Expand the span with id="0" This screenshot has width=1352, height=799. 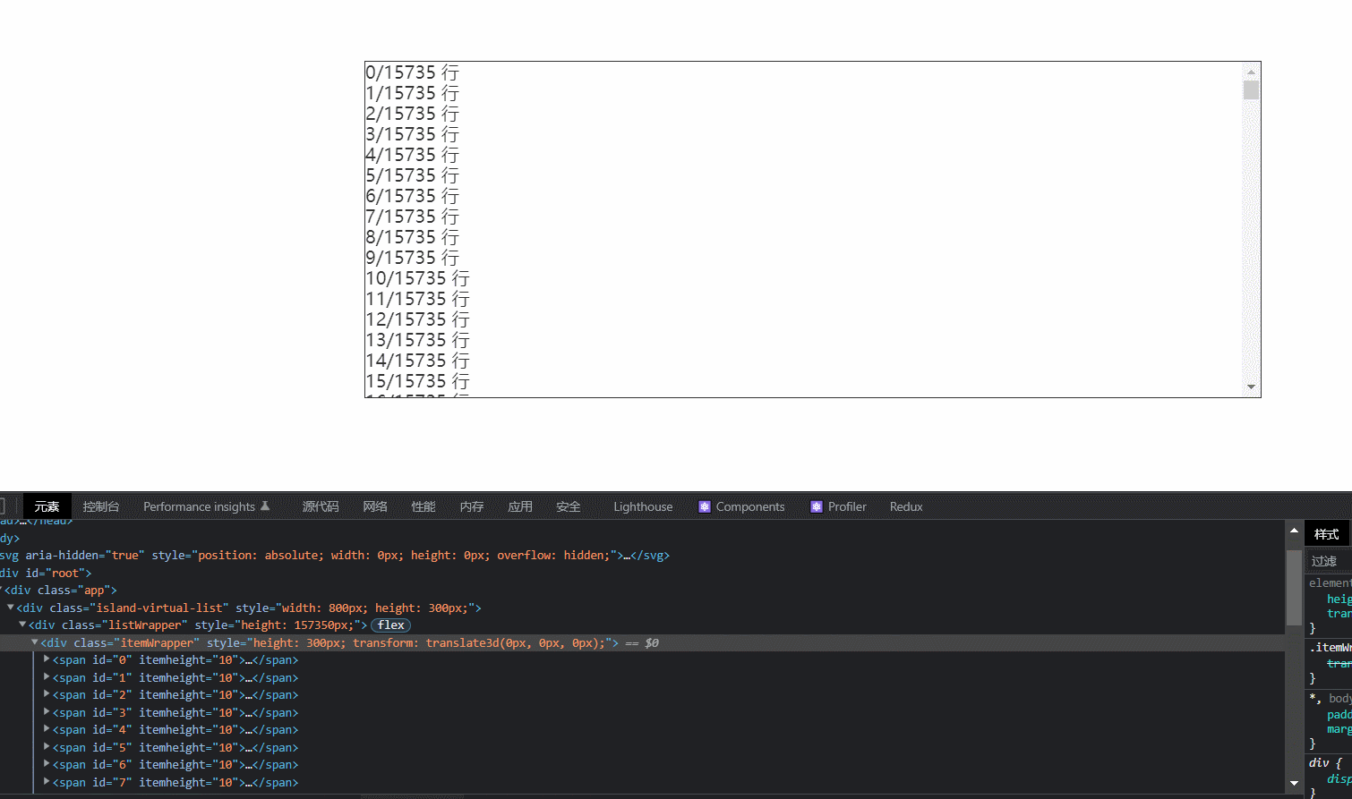(x=46, y=659)
